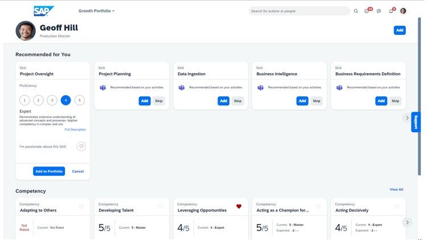
Task: Open the to-do checkmark icon with badge
Action: point(368,10)
